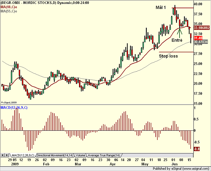Click the MA(55,C)e legend label

(9, 11)
